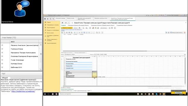
Task: Click the plus icon in formula toolbar
Action: (x=75, y=32)
